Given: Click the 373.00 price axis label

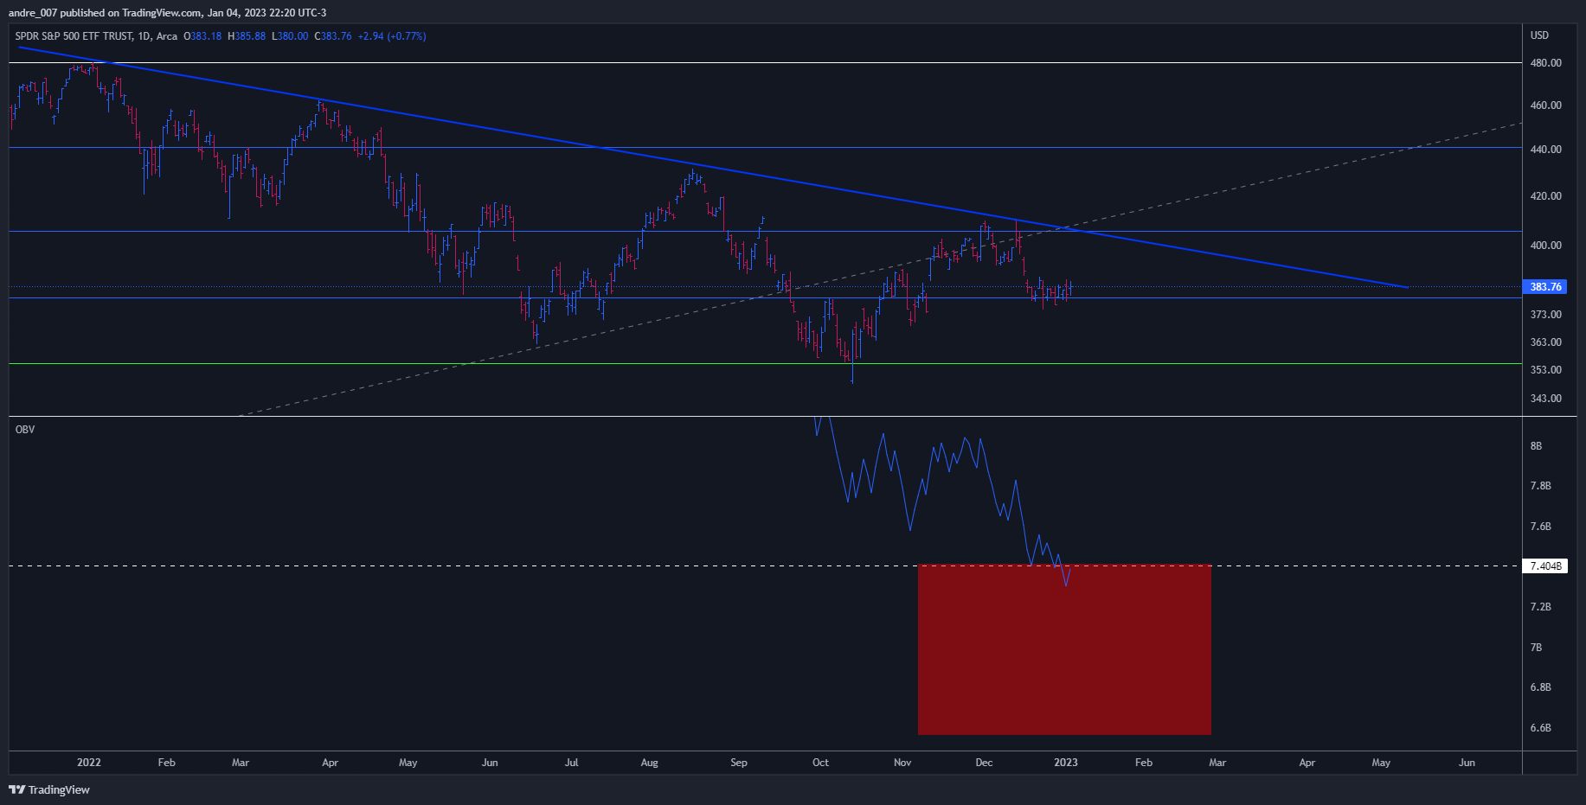Looking at the screenshot, I should coord(1545,315).
